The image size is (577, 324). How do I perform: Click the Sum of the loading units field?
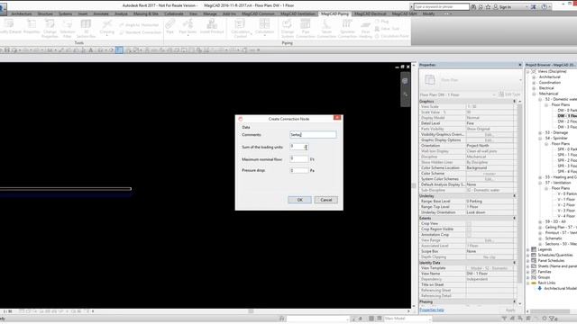[298, 147]
